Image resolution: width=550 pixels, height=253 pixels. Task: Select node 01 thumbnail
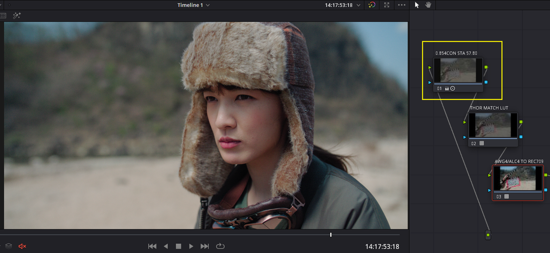coord(458,70)
